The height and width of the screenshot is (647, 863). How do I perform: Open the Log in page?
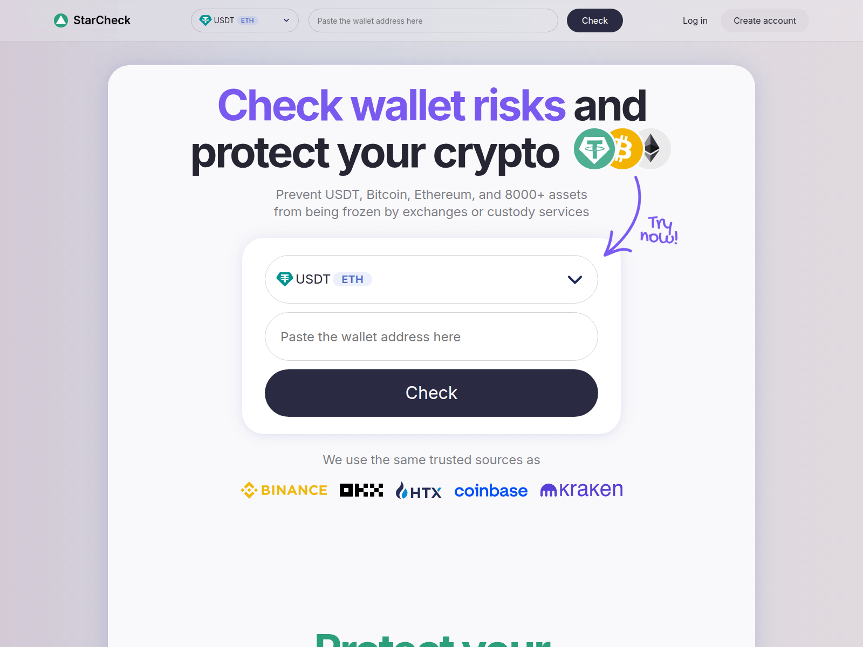tap(695, 20)
